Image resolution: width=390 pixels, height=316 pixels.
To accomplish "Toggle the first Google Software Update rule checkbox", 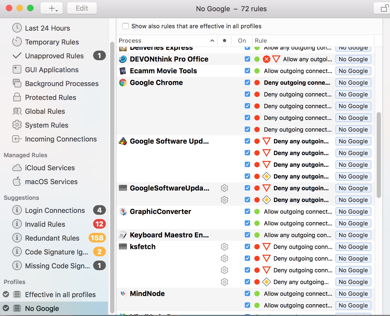I will coord(247,141).
